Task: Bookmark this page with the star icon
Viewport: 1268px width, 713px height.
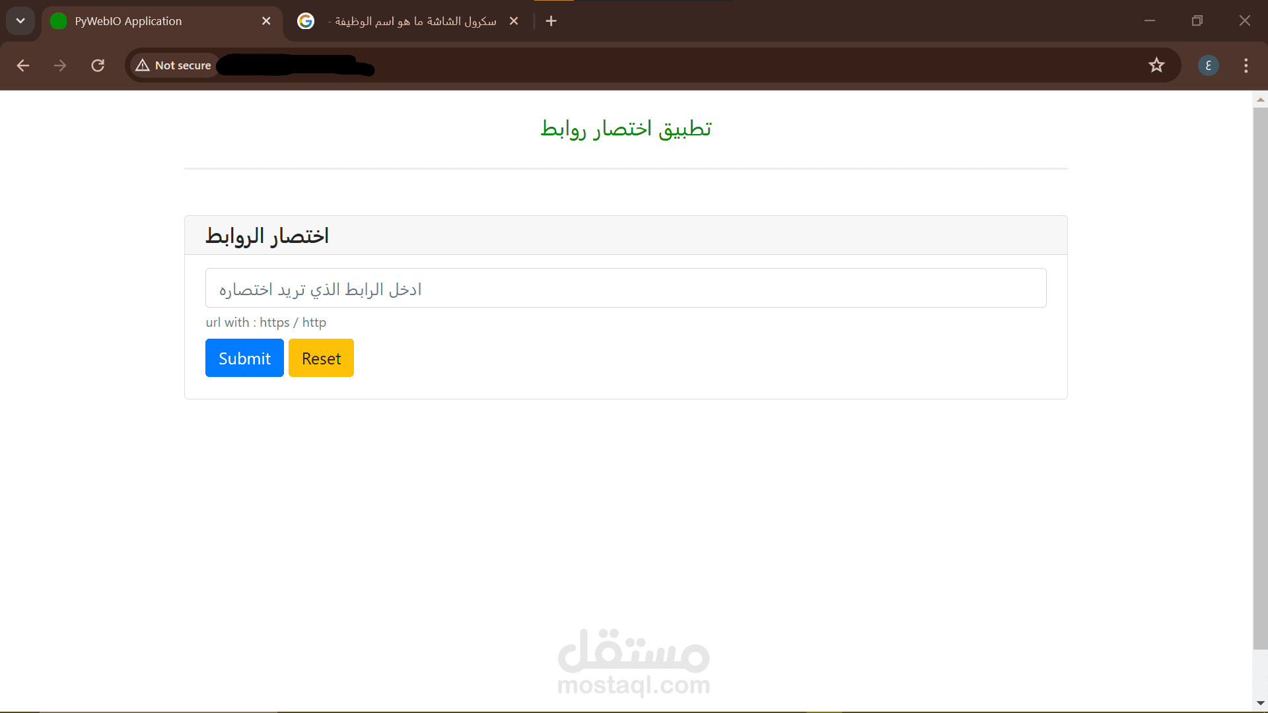Action: pos(1157,65)
